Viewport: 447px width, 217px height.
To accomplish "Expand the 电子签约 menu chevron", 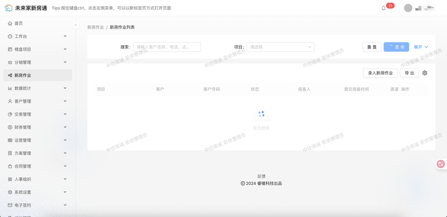I will point(65,205).
